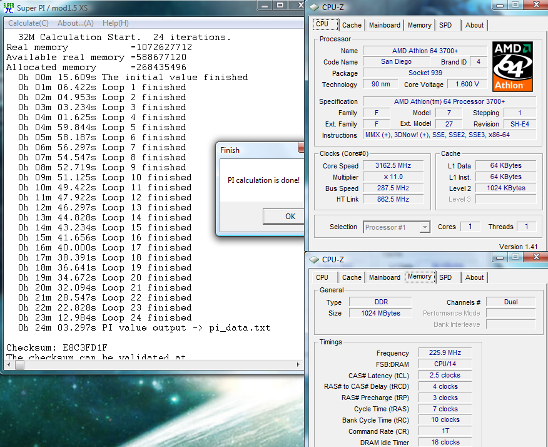Minimize the Super PI window
This screenshot has width=548, height=447.
[265, 5]
